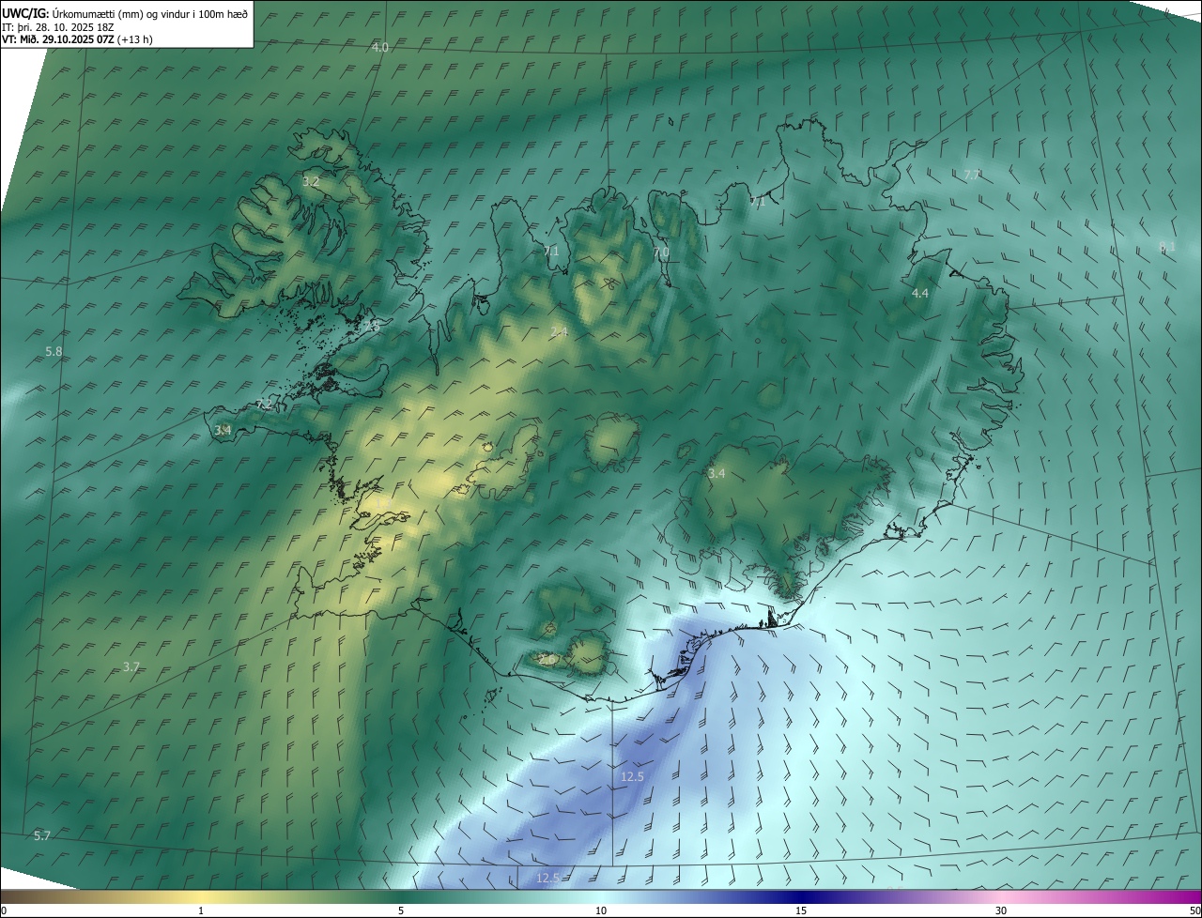1202x918 pixels.
Task: Click the '5' tick on the colour scale
Action: pyautogui.click(x=401, y=910)
